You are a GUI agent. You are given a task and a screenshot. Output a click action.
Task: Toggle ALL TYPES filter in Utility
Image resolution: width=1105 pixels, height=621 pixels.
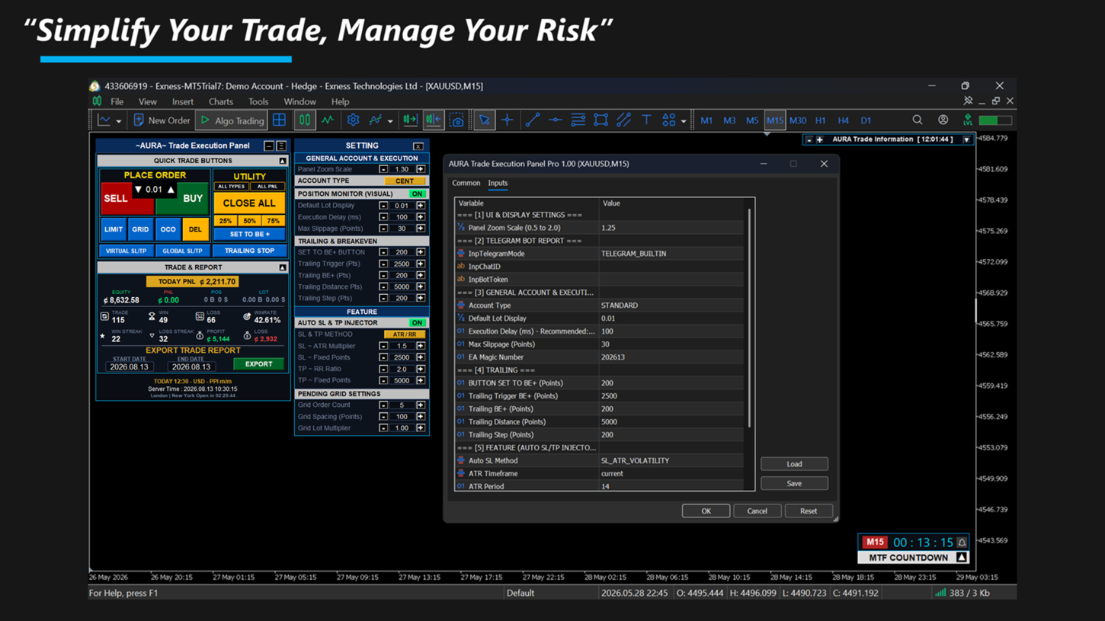[231, 187]
